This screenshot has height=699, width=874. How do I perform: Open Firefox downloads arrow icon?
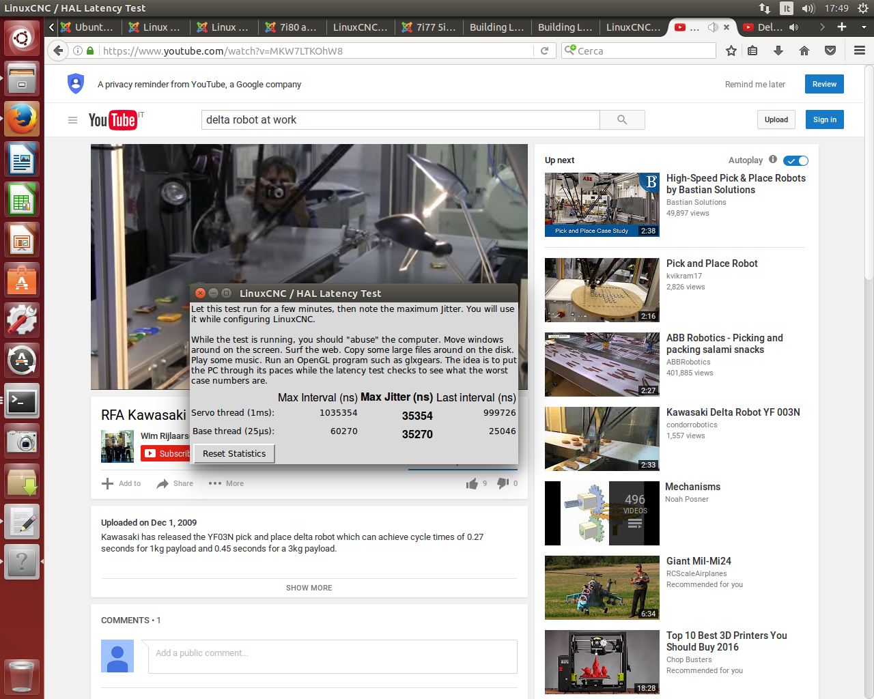(778, 51)
